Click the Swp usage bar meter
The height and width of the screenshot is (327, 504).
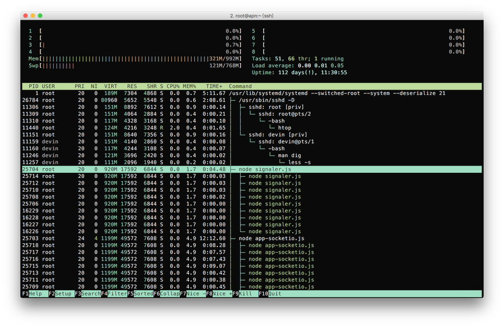(134, 66)
